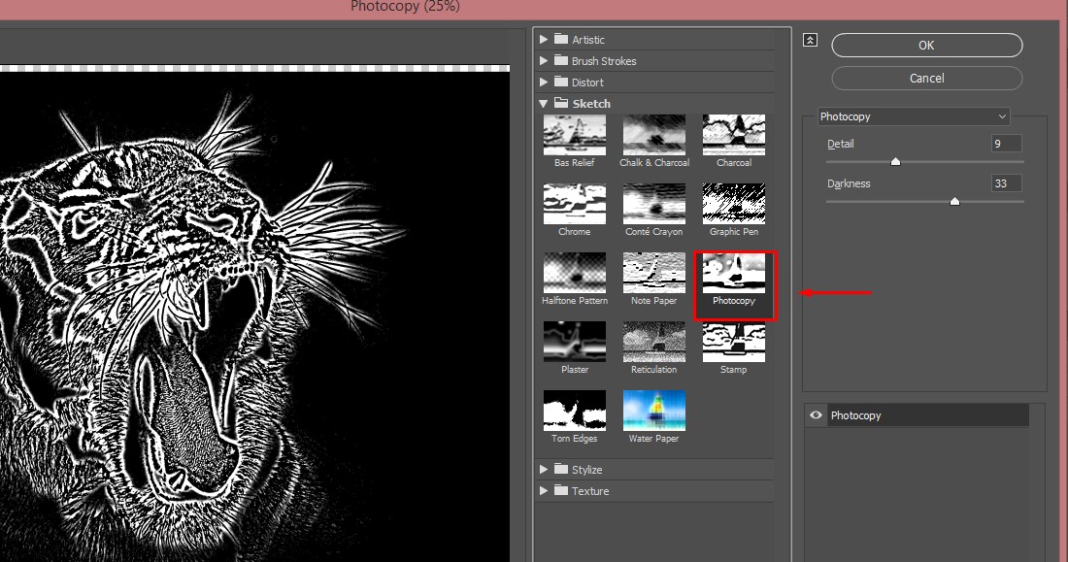Screen dimensions: 1068x562
Task: Select the Graphic Pen filter thumbnail
Action: pyautogui.click(x=734, y=204)
